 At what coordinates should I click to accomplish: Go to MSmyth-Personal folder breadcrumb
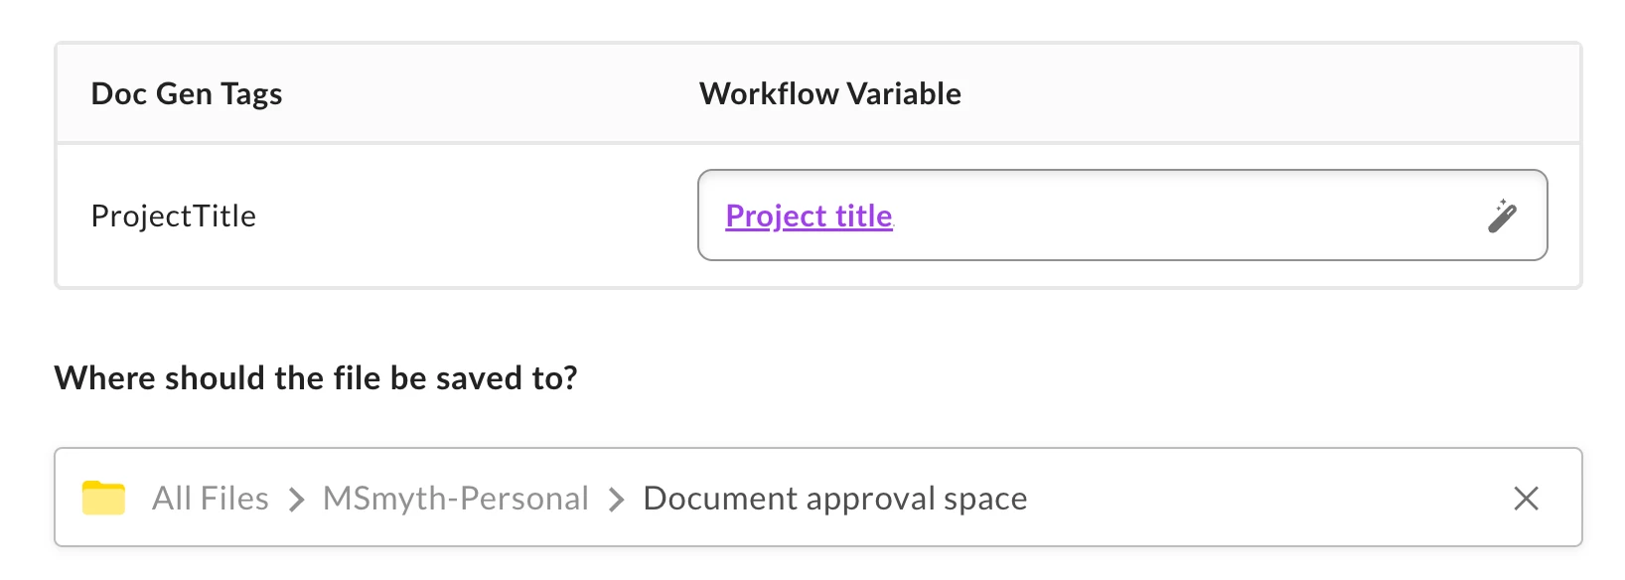(x=455, y=498)
